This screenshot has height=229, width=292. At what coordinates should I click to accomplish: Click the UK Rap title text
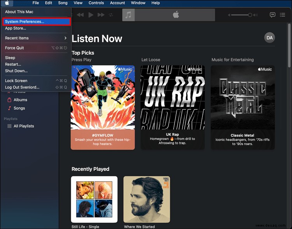172,134
